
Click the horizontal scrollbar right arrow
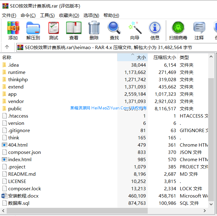point(205,211)
